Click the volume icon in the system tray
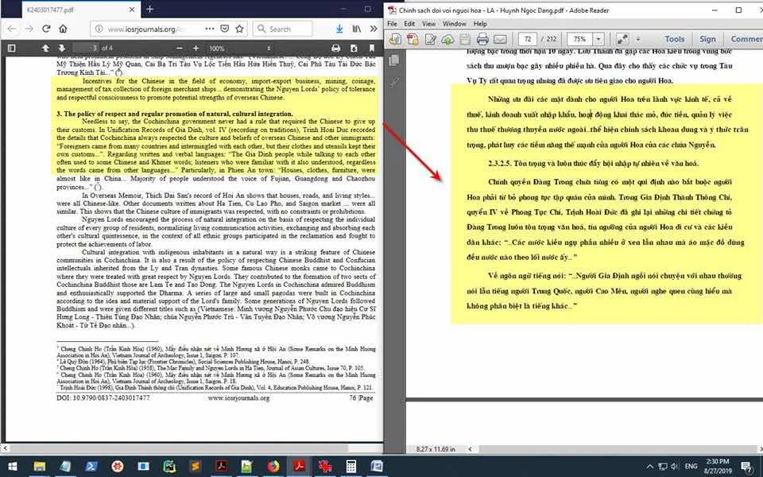 tap(674, 467)
